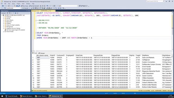This screenshot has height=98, width=174.
Task: Click Refresh in Object Explorer toolbar
Action: coord(15,13)
